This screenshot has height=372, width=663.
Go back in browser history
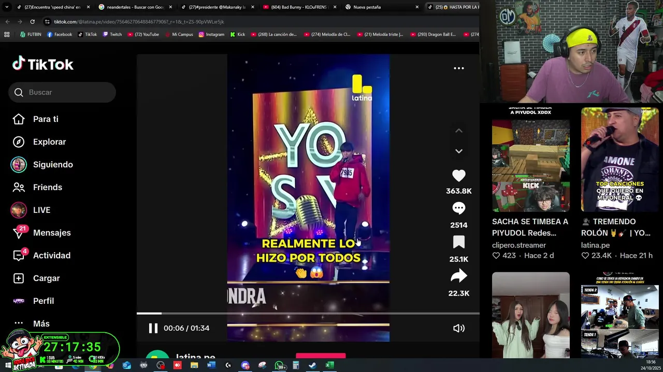(x=7, y=22)
